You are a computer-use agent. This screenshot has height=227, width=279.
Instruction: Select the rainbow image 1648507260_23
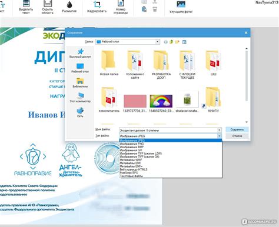(x=161, y=103)
